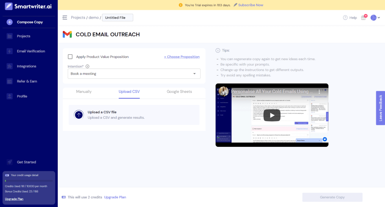Image resolution: width=385 pixels, height=207 pixels.
Task: Switch to the Google Sheets tab
Action: [x=179, y=92]
